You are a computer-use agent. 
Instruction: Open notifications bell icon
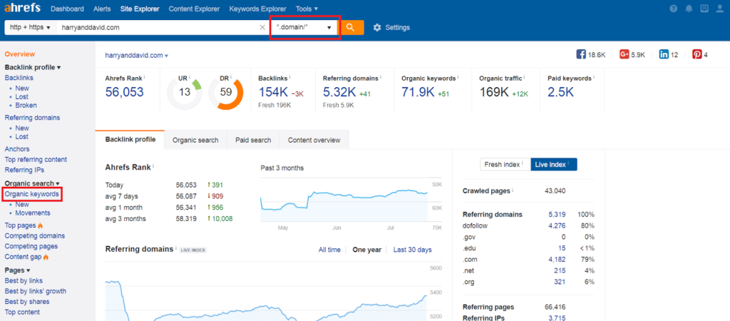[689, 9]
